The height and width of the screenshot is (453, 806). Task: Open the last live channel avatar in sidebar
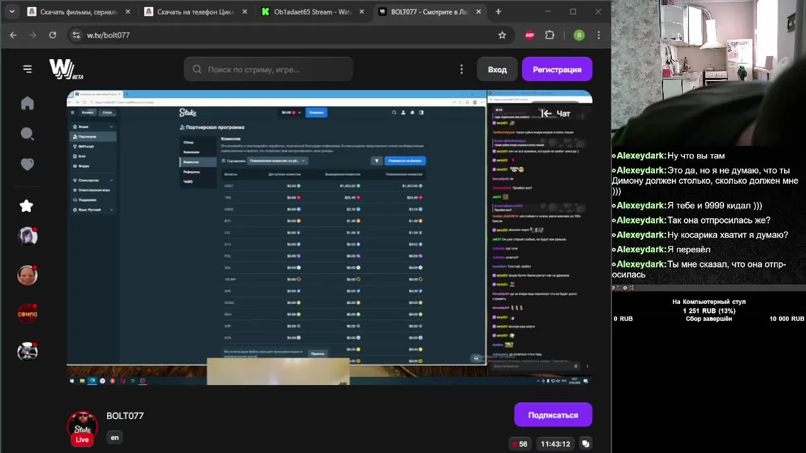[x=27, y=352]
